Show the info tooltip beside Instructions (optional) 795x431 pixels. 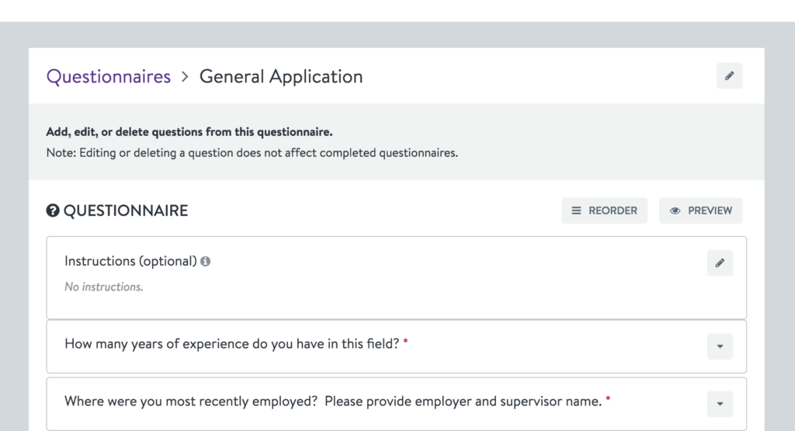pyautogui.click(x=205, y=261)
